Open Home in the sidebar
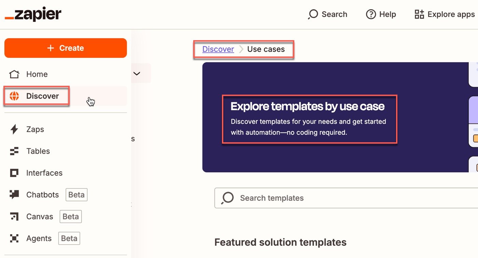The height and width of the screenshot is (258, 478). pyautogui.click(x=66, y=74)
